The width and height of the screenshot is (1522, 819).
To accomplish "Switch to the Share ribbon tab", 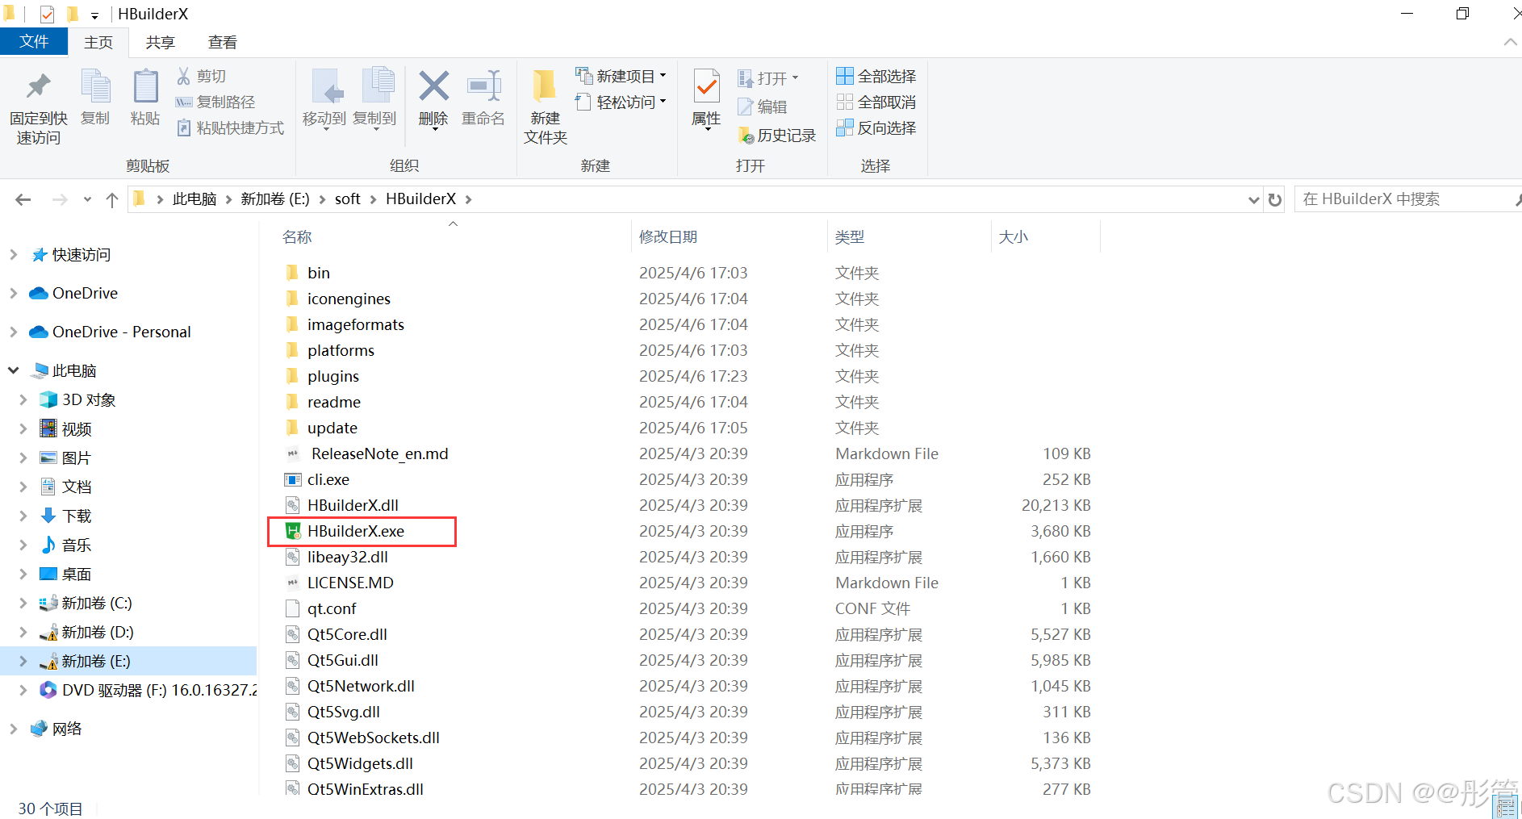I will pyautogui.click(x=161, y=42).
